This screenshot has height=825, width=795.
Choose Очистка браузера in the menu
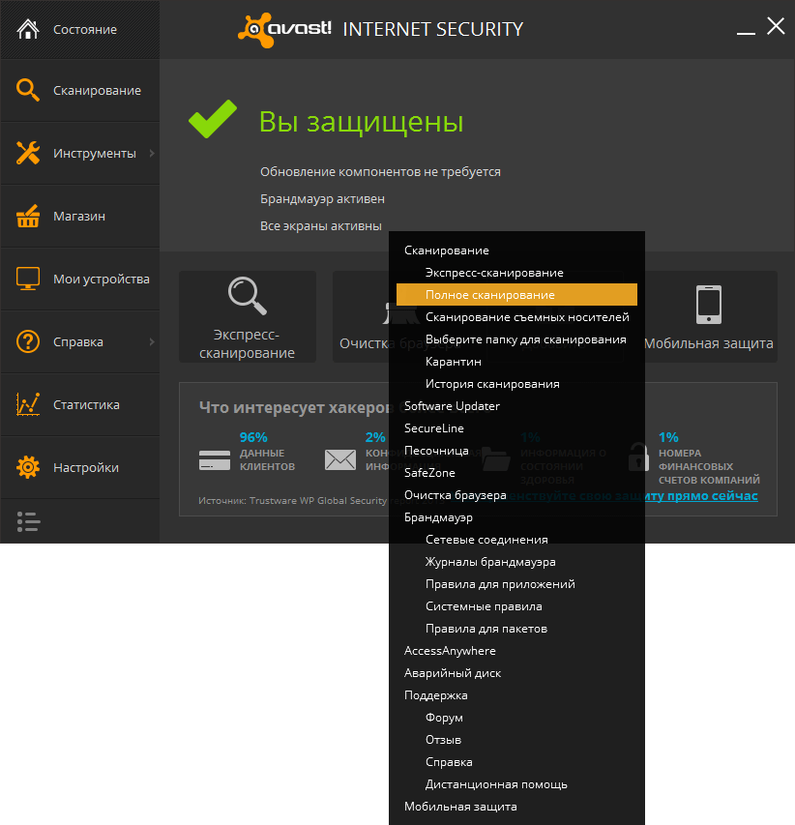coord(516,495)
